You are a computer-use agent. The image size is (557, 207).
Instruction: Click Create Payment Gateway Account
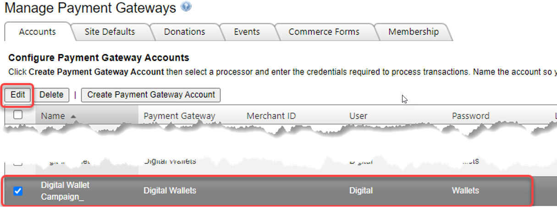click(151, 95)
